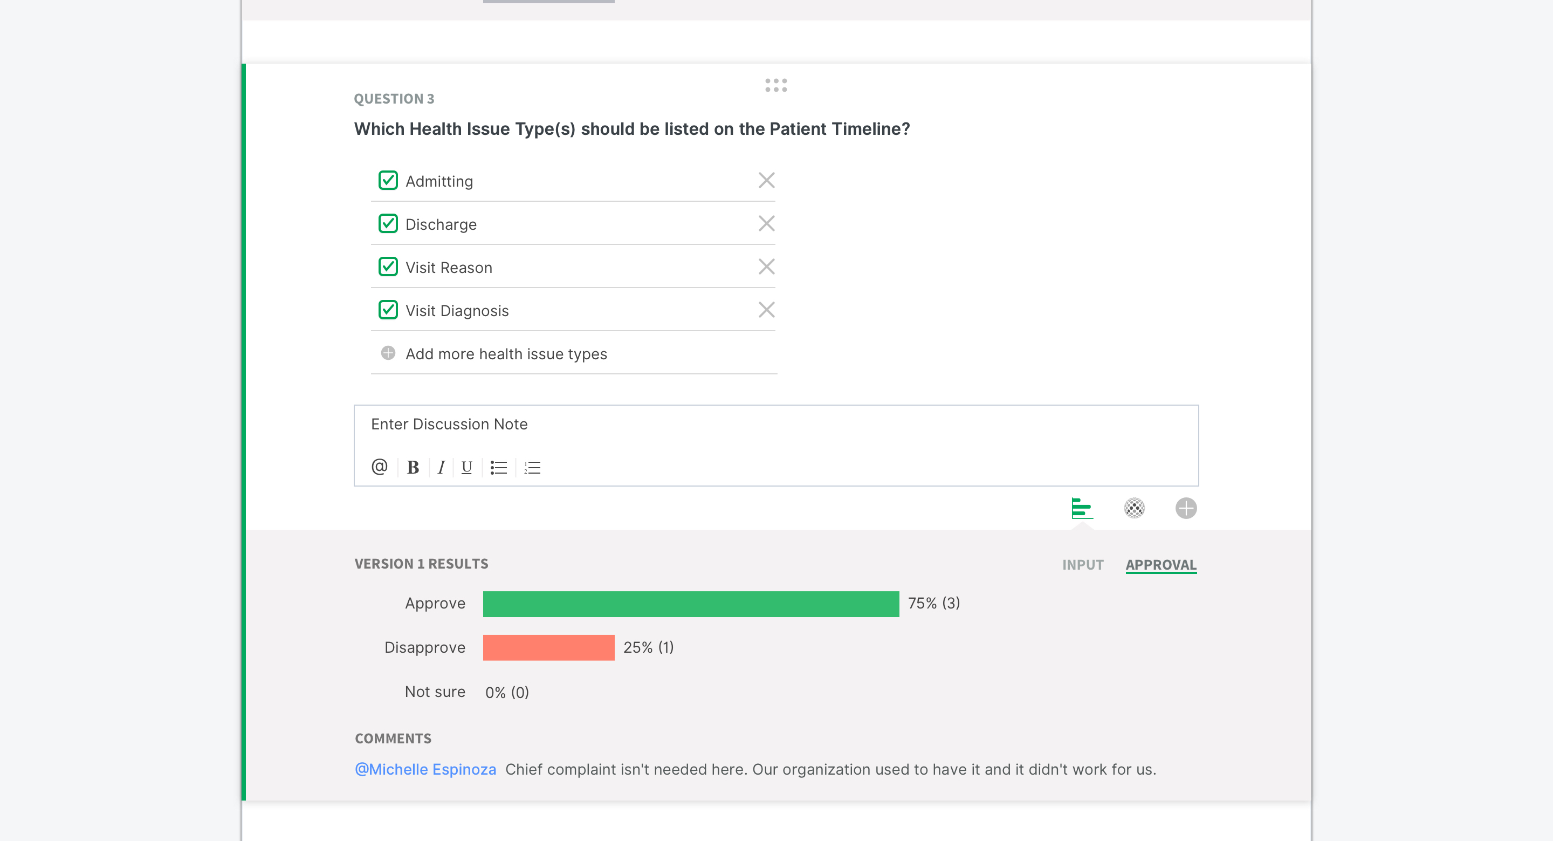Click the gray plus circle icon
1553x841 pixels.
pos(1186,508)
